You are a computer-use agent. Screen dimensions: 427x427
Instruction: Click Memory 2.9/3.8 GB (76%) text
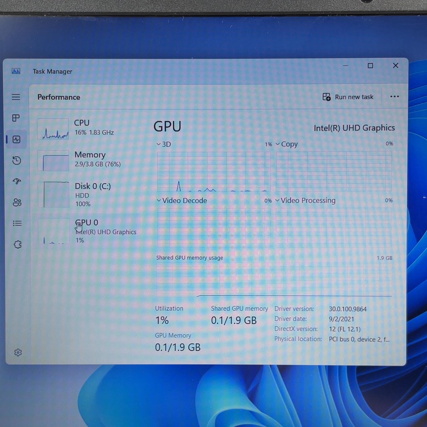click(x=98, y=164)
